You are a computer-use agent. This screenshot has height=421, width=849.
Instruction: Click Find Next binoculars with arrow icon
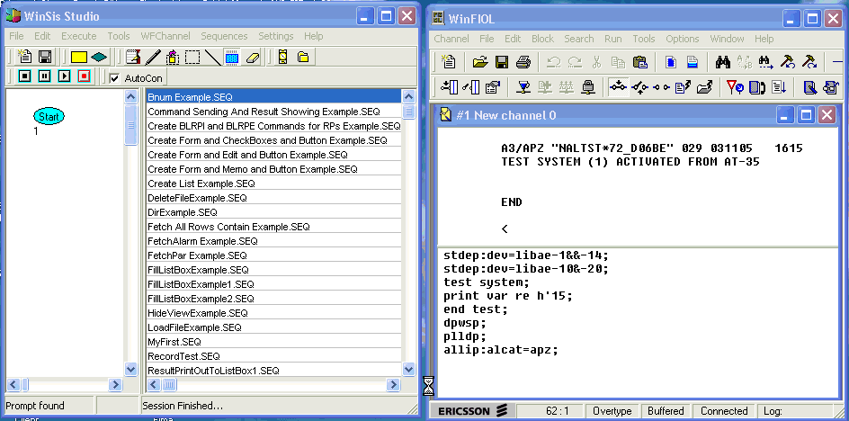pyautogui.click(x=765, y=62)
